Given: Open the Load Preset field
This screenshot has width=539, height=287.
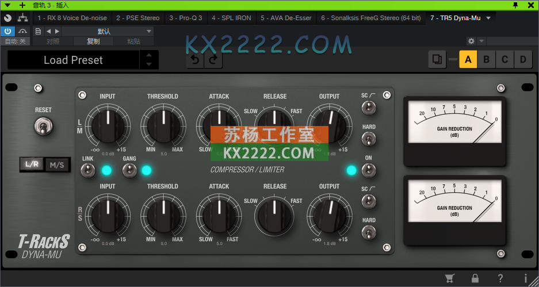Looking at the screenshot, I should (73, 60).
